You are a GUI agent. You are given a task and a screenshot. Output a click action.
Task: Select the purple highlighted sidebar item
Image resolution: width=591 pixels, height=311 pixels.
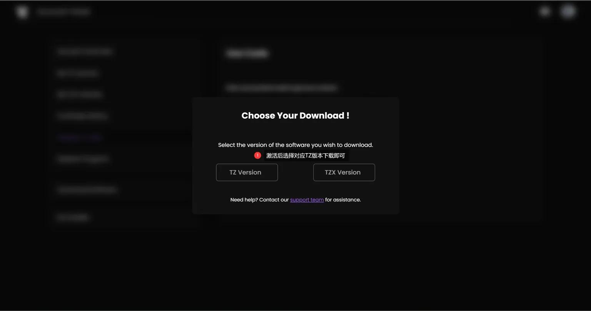(80, 137)
